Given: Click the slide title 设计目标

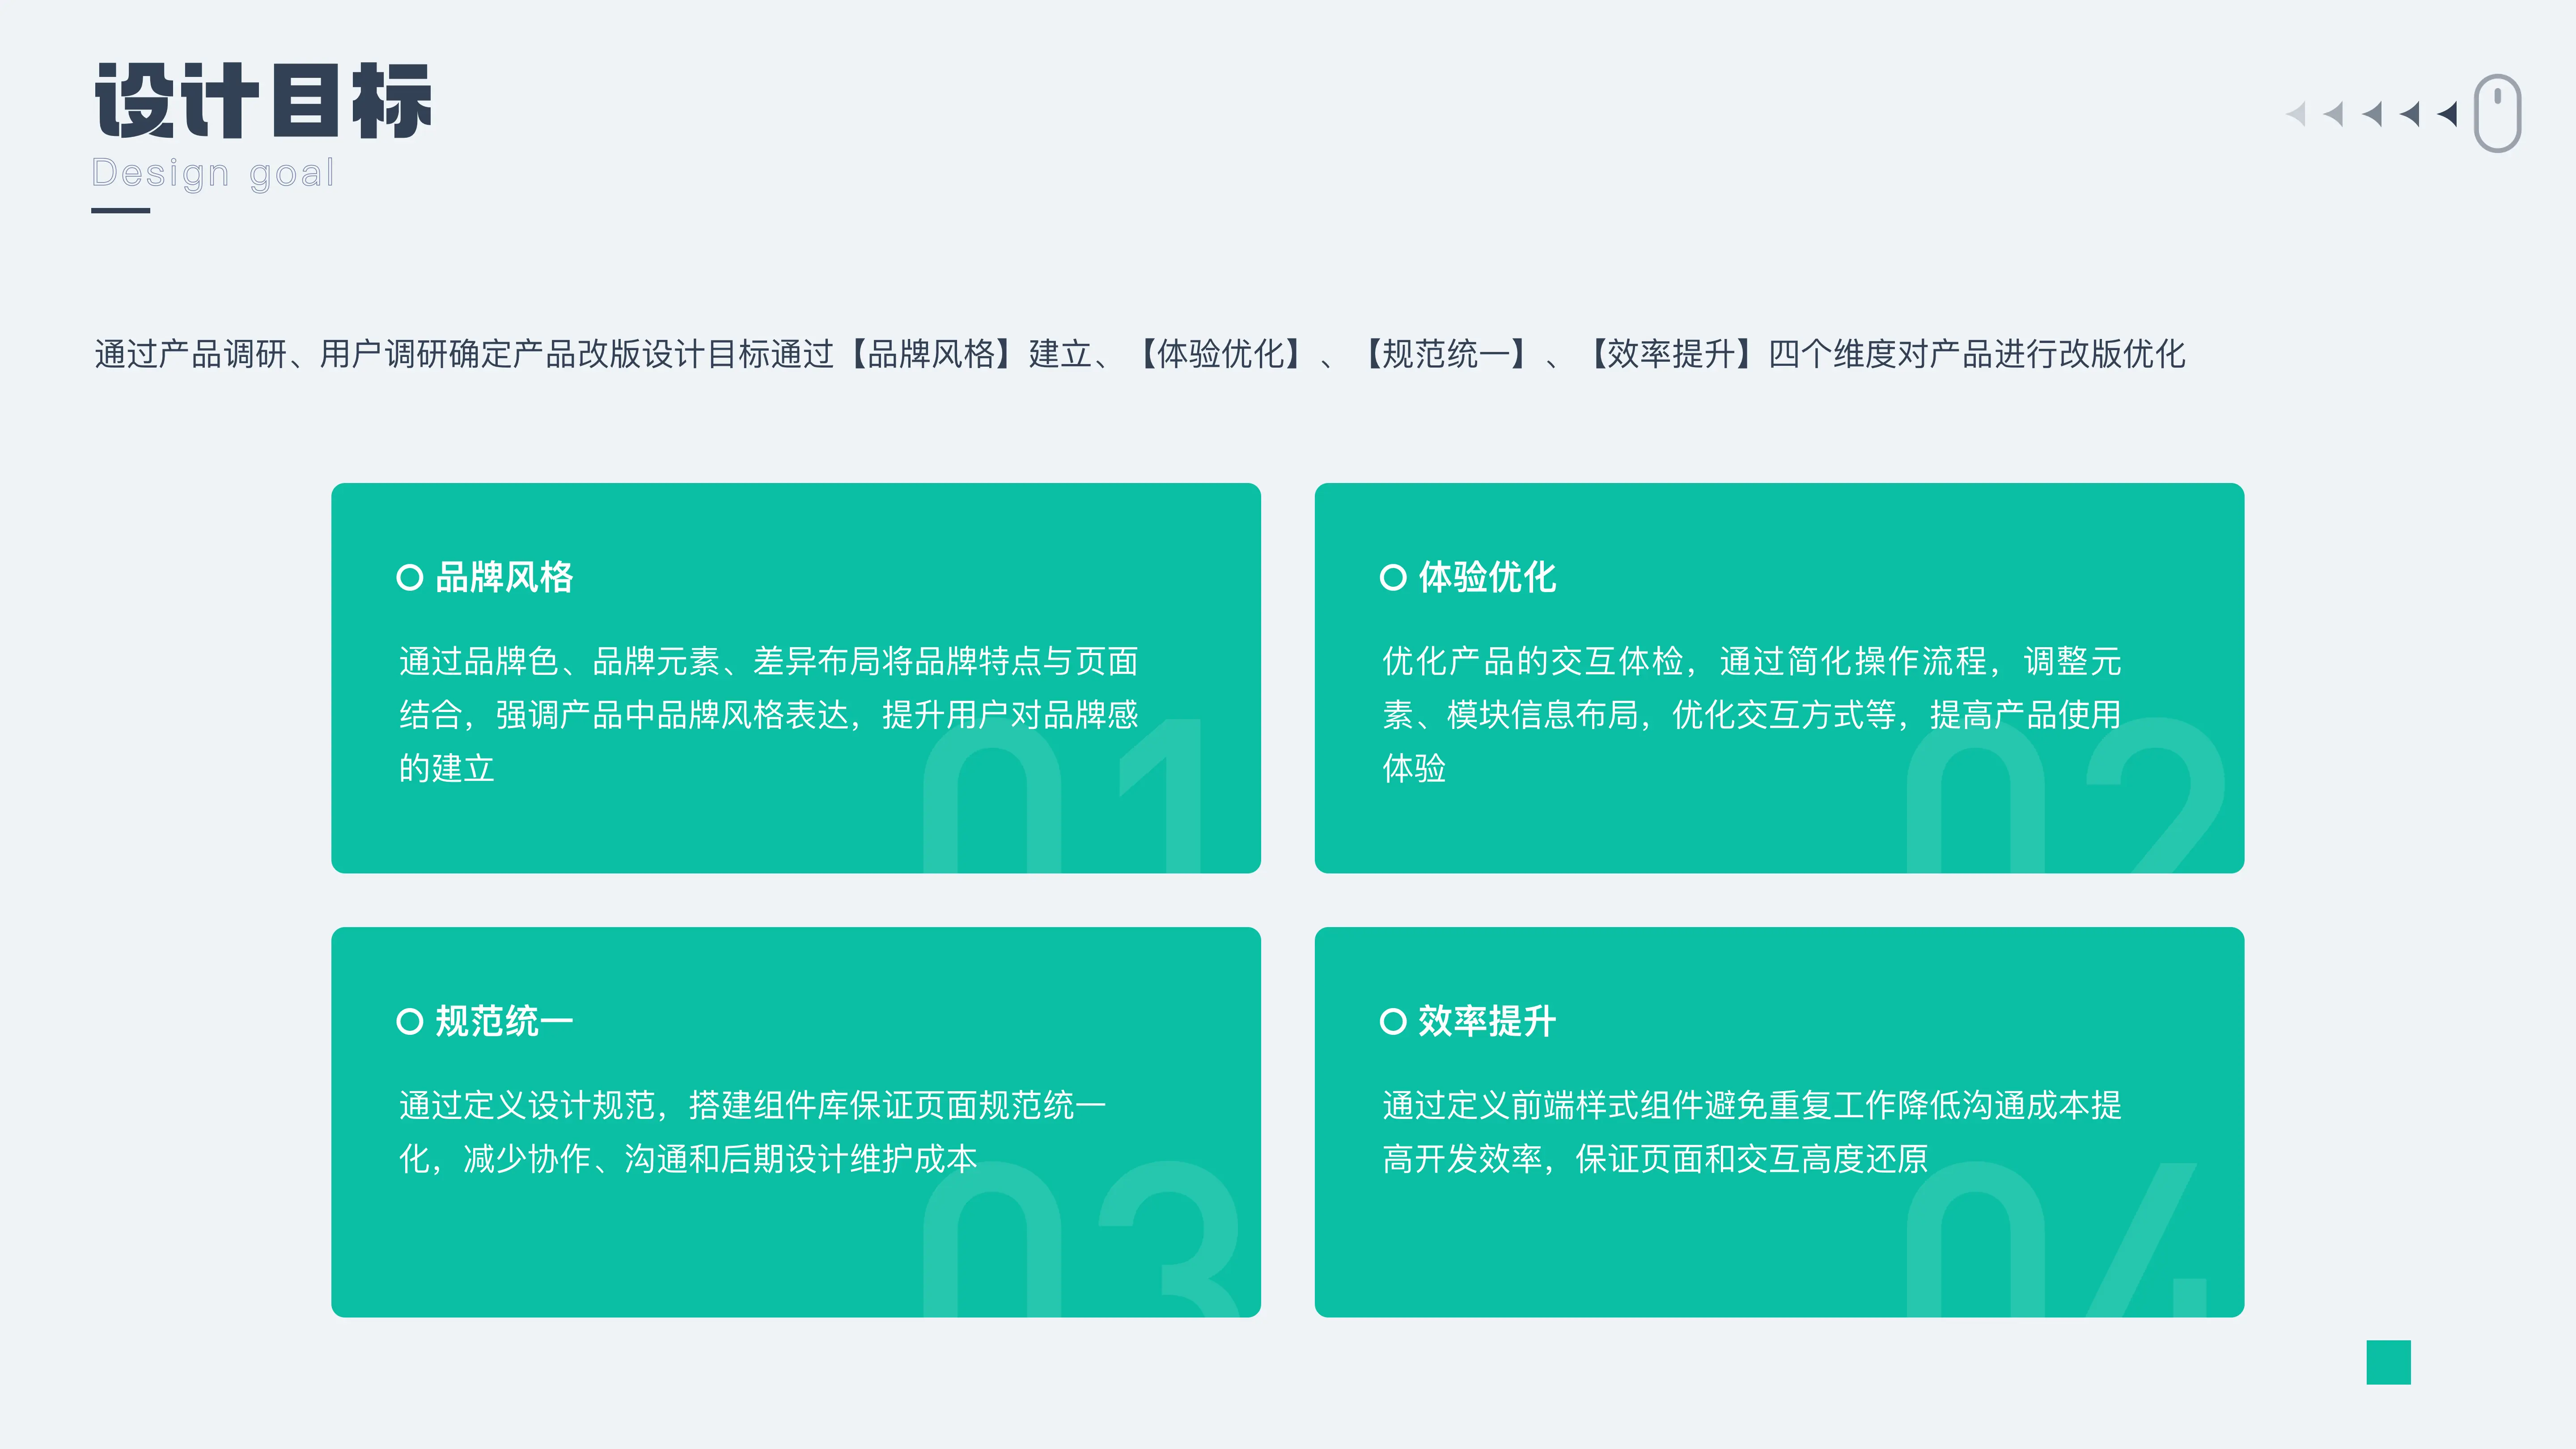Looking at the screenshot, I should click(262, 100).
